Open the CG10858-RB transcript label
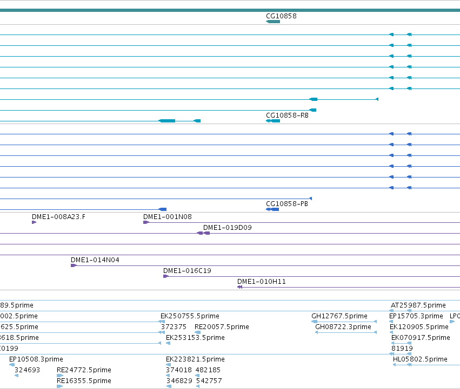This screenshot has width=460, height=389. 287,115
